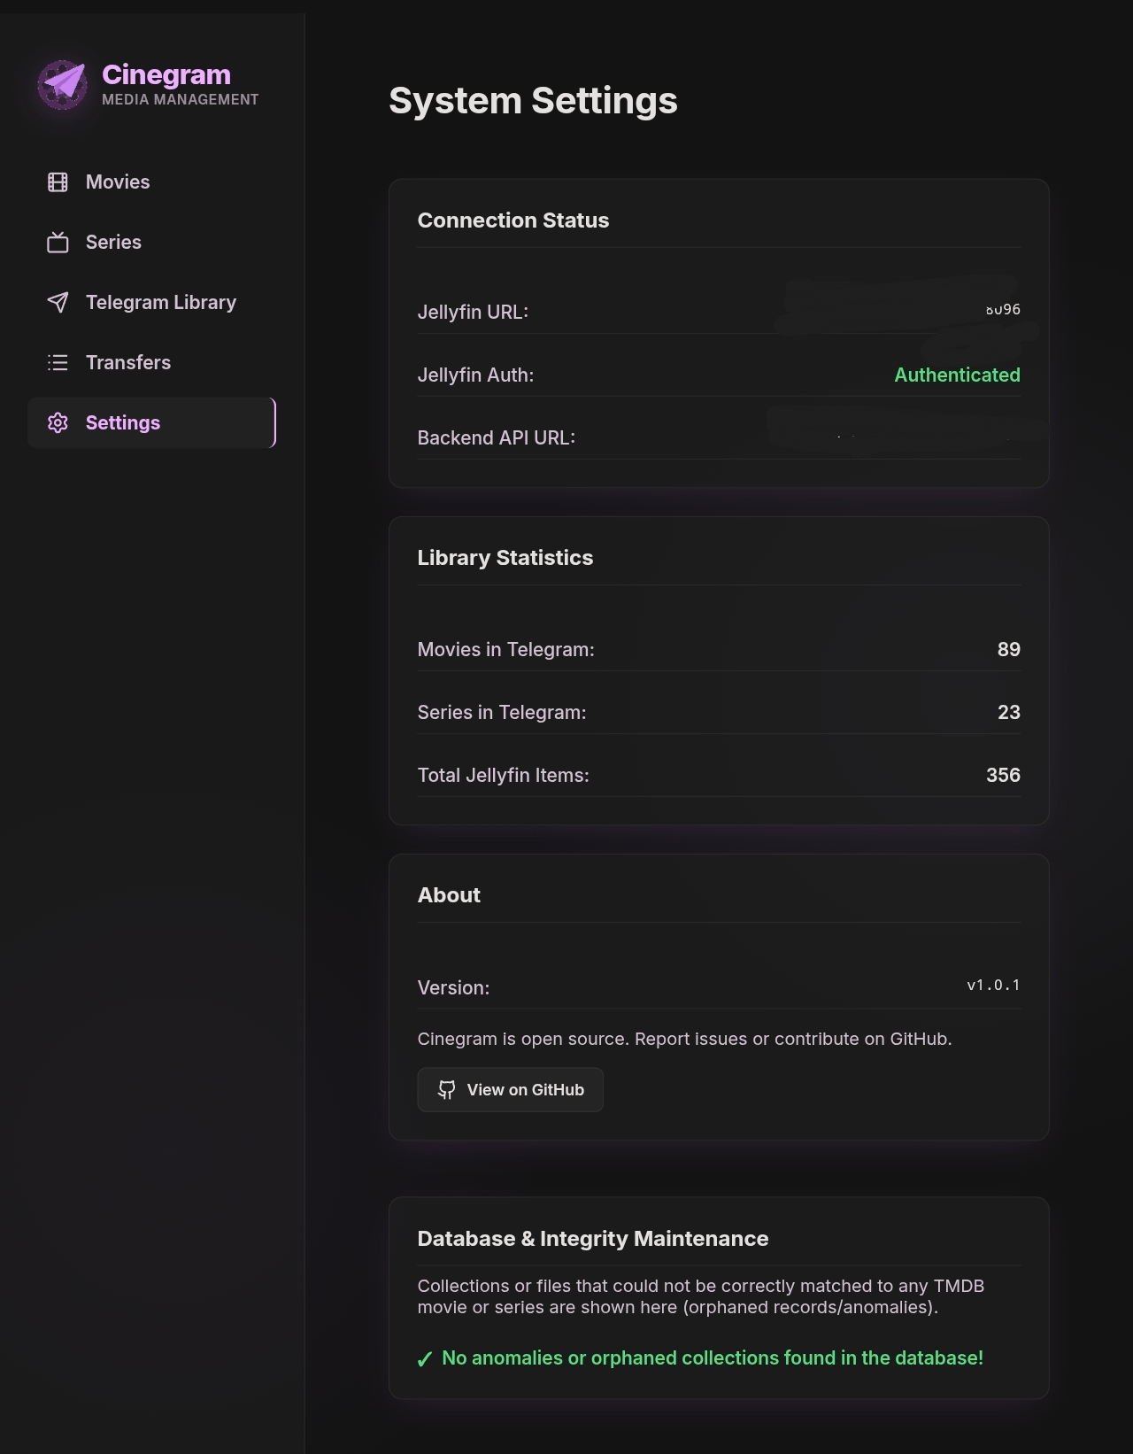This screenshot has height=1454, width=1133.
Task: Click the Total Jellyfin Items count
Action: (1003, 776)
